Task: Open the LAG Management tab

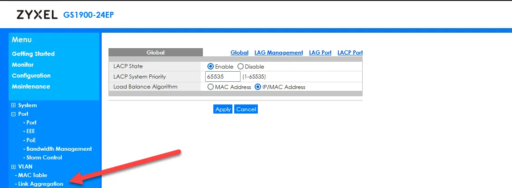Action: (278, 53)
